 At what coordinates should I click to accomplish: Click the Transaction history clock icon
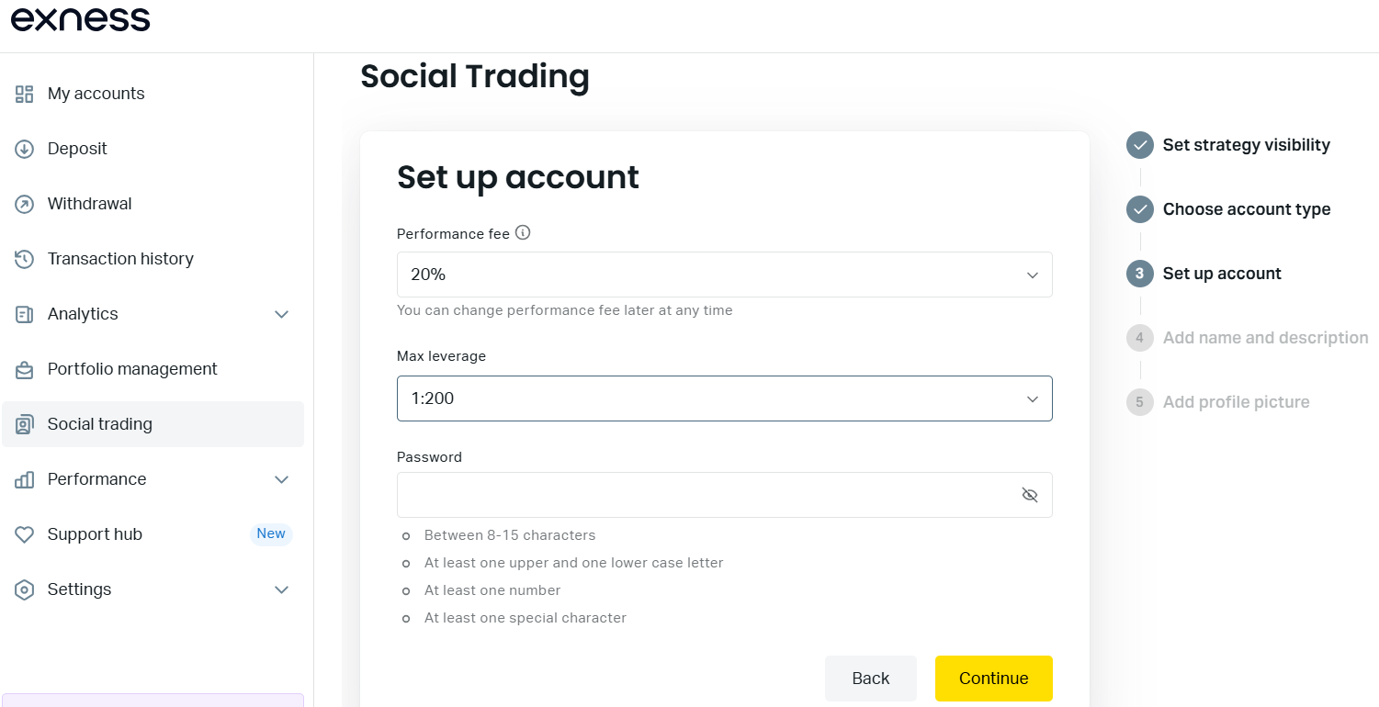(x=25, y=259)
